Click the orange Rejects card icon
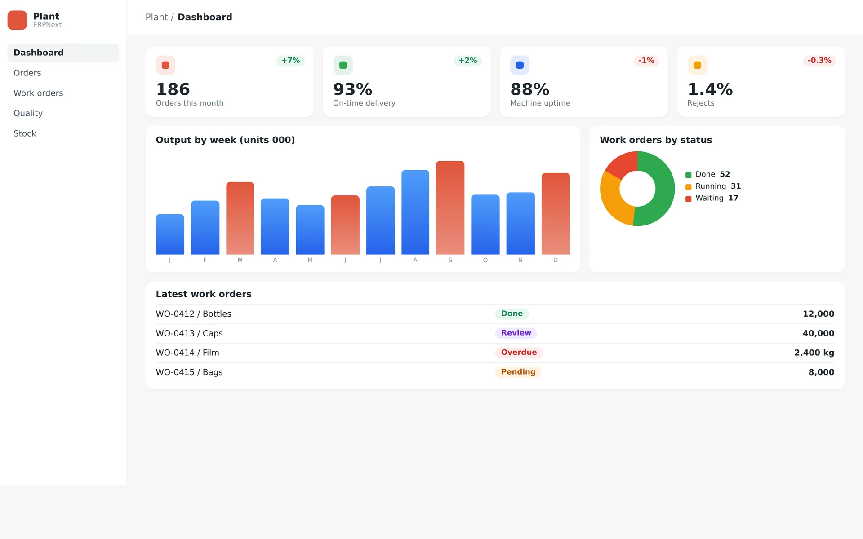 (697, 65)
